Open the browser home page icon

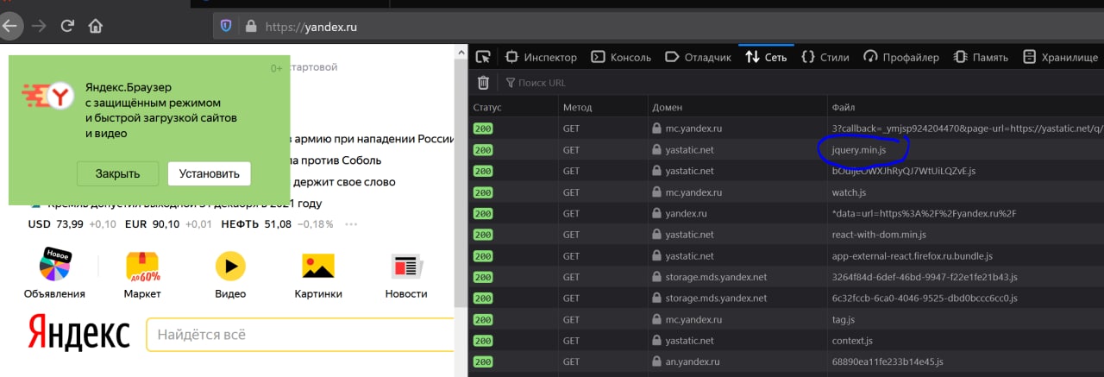(96, 26)
